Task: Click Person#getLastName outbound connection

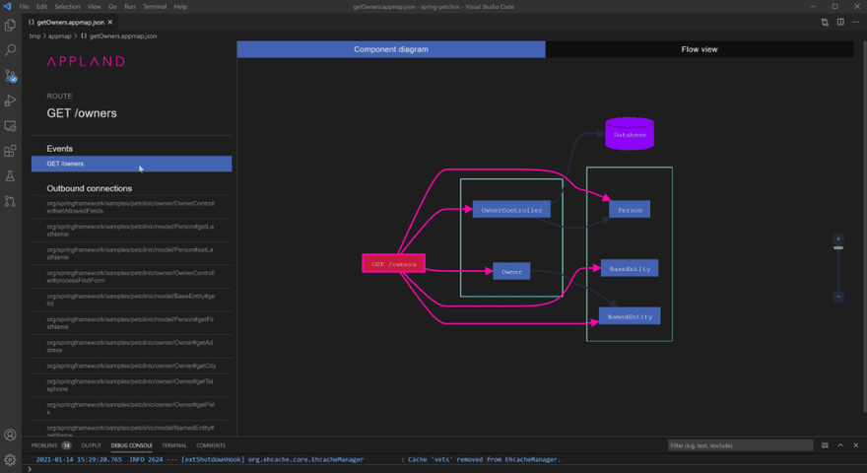Action: point(132,231)
